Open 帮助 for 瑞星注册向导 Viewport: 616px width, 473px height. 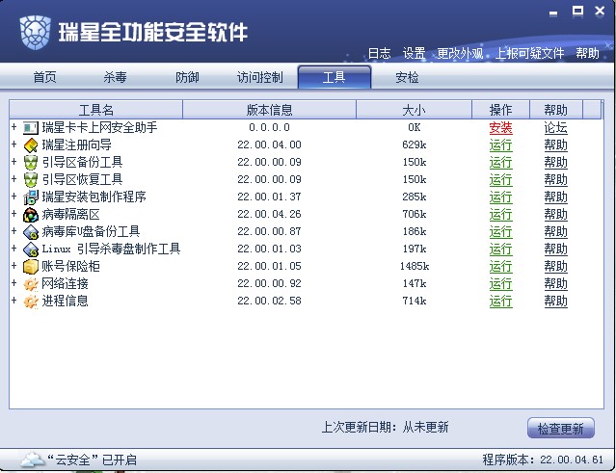coord(556,145)
